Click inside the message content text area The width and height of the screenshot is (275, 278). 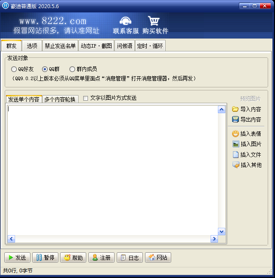coord(112,170)
